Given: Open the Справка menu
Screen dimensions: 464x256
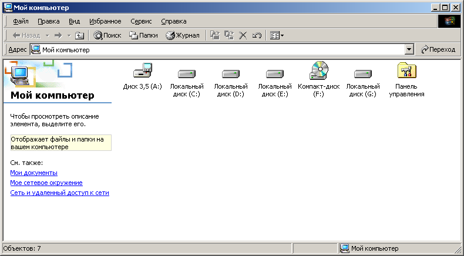Looking at the screenshot, I should 174,21.
